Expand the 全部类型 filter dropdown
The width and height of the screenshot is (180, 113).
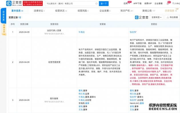pyautogui.click(x=157, y=17)
